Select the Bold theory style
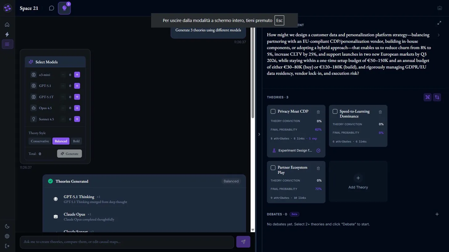The width and height of the screenshot is (449, 252). click(x=76, y=141)
